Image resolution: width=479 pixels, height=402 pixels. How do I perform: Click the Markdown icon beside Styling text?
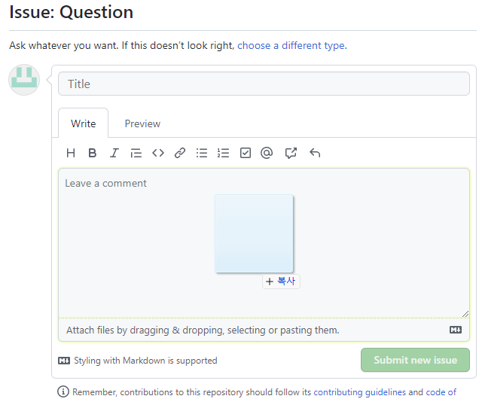click(64, 361)
